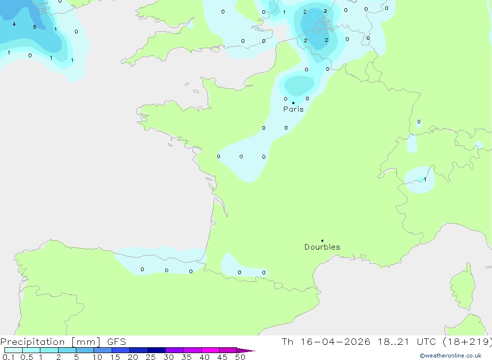Click the 35–40 mm legend swatch
This screenshot has height=360, width=492.
coord(192,350)
